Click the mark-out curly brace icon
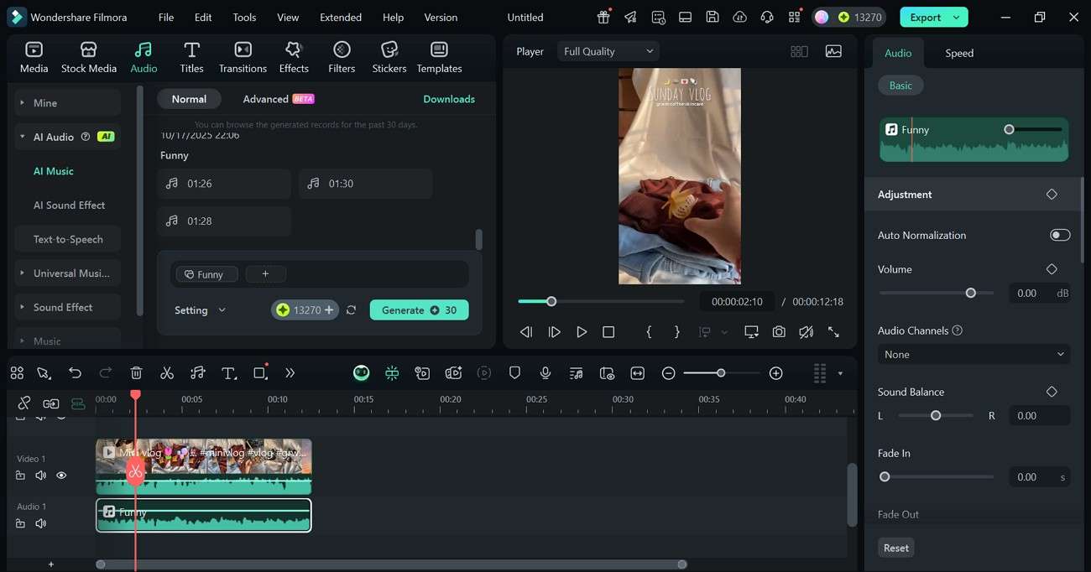The image size is (1091, 572). click(677, 332)
